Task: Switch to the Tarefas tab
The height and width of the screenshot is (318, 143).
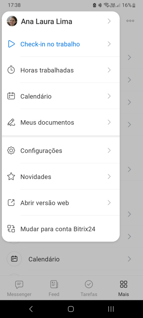Action: click(89, 288)
